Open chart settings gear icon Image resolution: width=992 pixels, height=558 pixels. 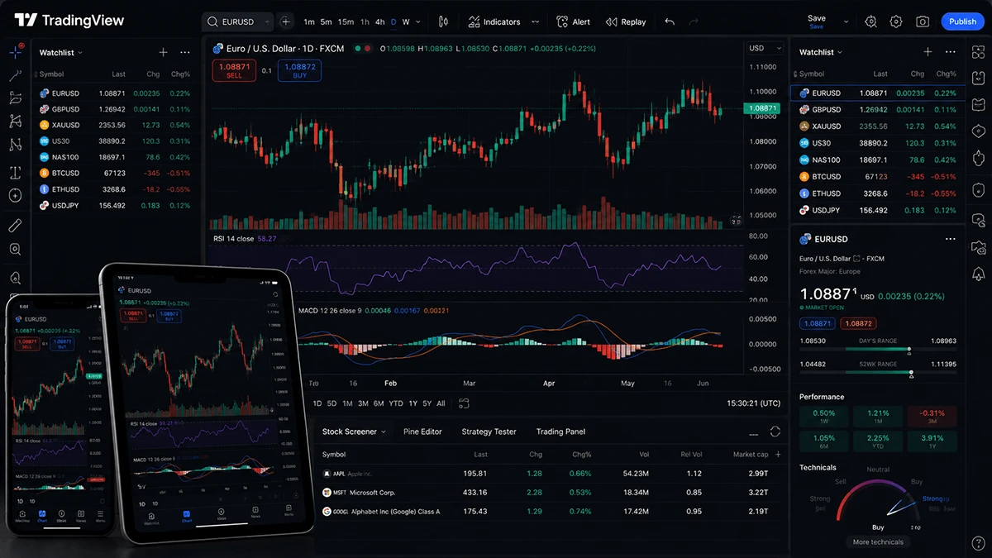[x=896, y=21]
